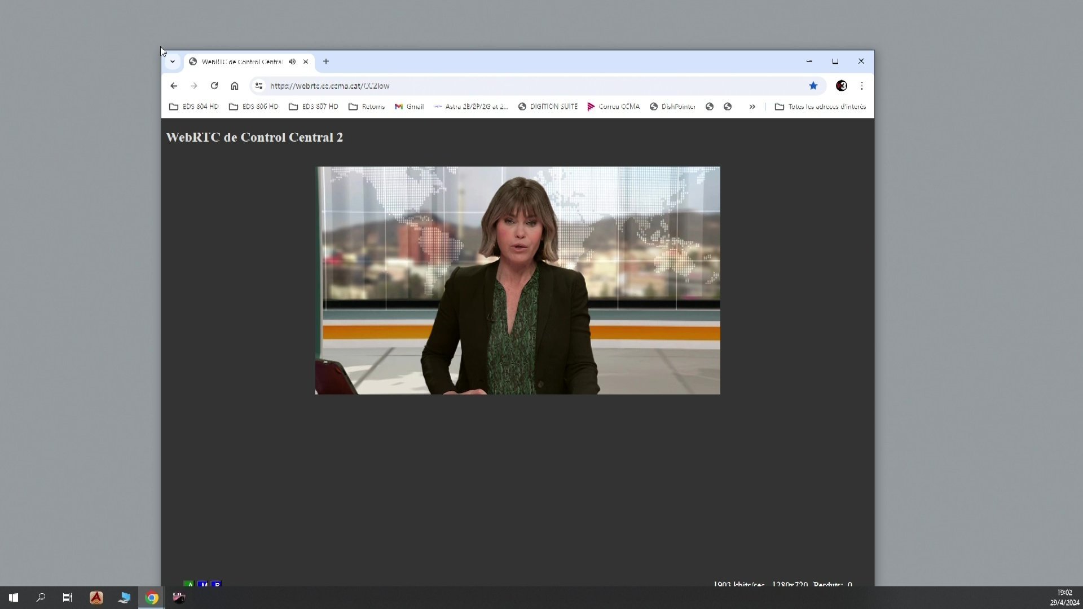Reload the WebRTC page

point(214,86)
